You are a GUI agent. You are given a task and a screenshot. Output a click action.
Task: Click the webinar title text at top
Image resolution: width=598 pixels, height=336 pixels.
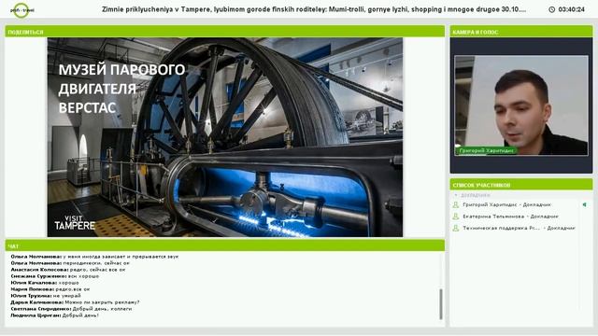click(x=314, y=9)
